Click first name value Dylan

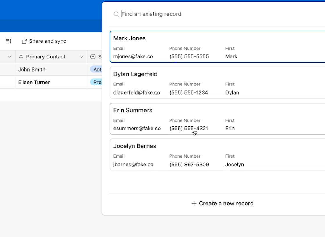pyautogui.click(x=232, y=92)
